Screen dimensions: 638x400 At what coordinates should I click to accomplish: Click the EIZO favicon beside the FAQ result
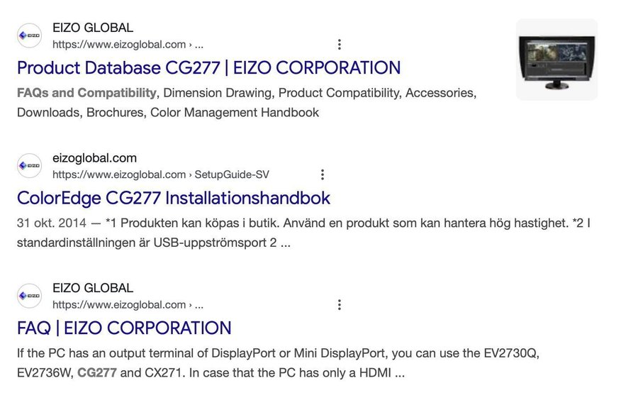point(30,296)
